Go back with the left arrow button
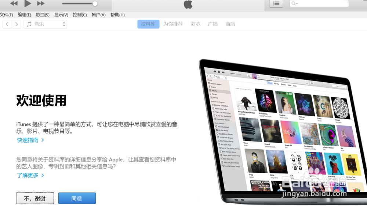367x206 pixels. [x=7, y=24]
